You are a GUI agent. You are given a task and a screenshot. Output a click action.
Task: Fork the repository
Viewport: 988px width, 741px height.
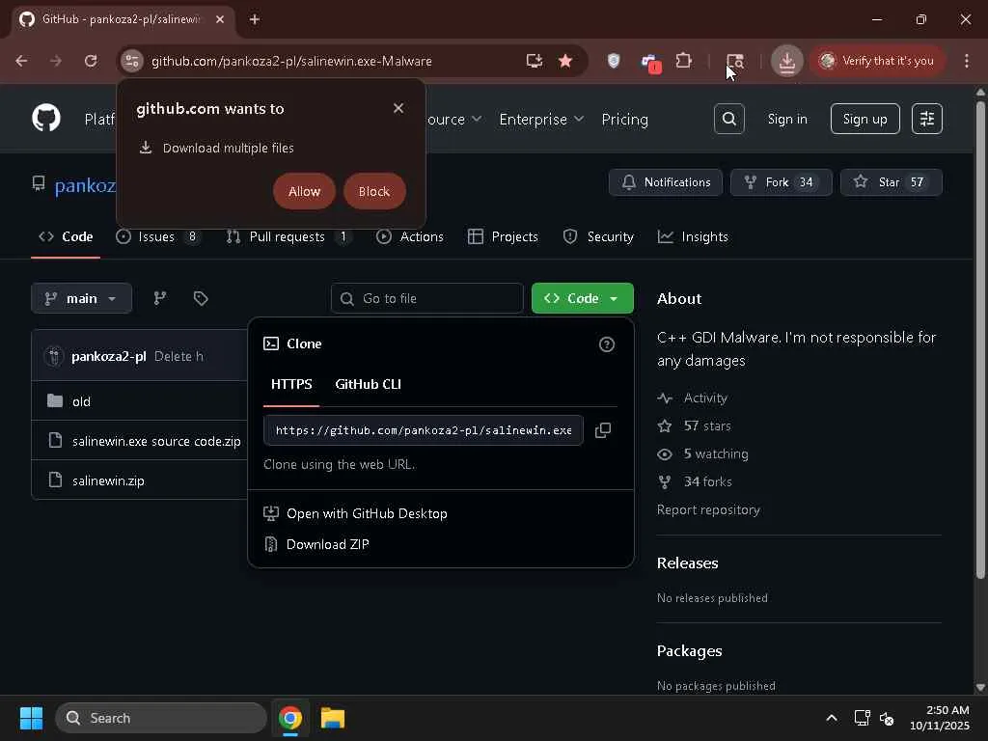[x=781, y=182]
